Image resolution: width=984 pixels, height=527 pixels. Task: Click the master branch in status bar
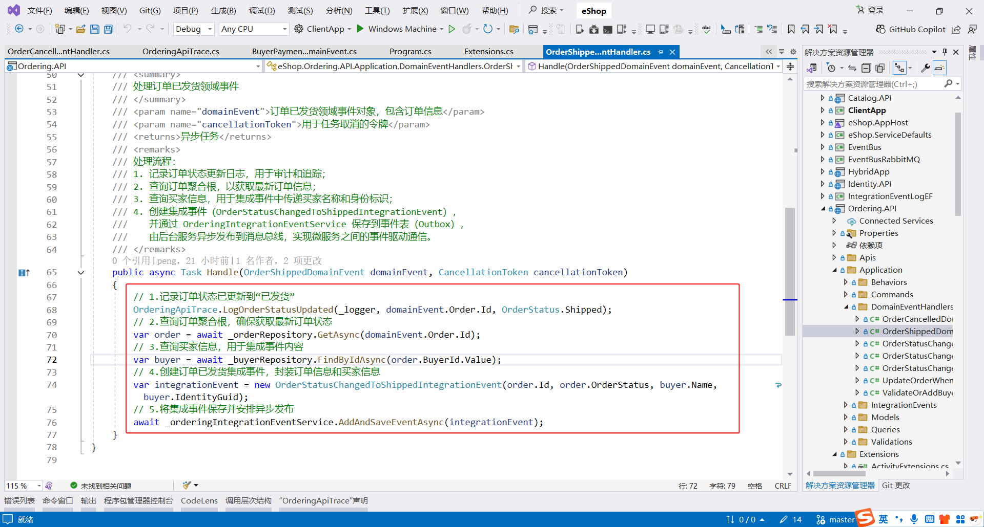coord(836,519)
